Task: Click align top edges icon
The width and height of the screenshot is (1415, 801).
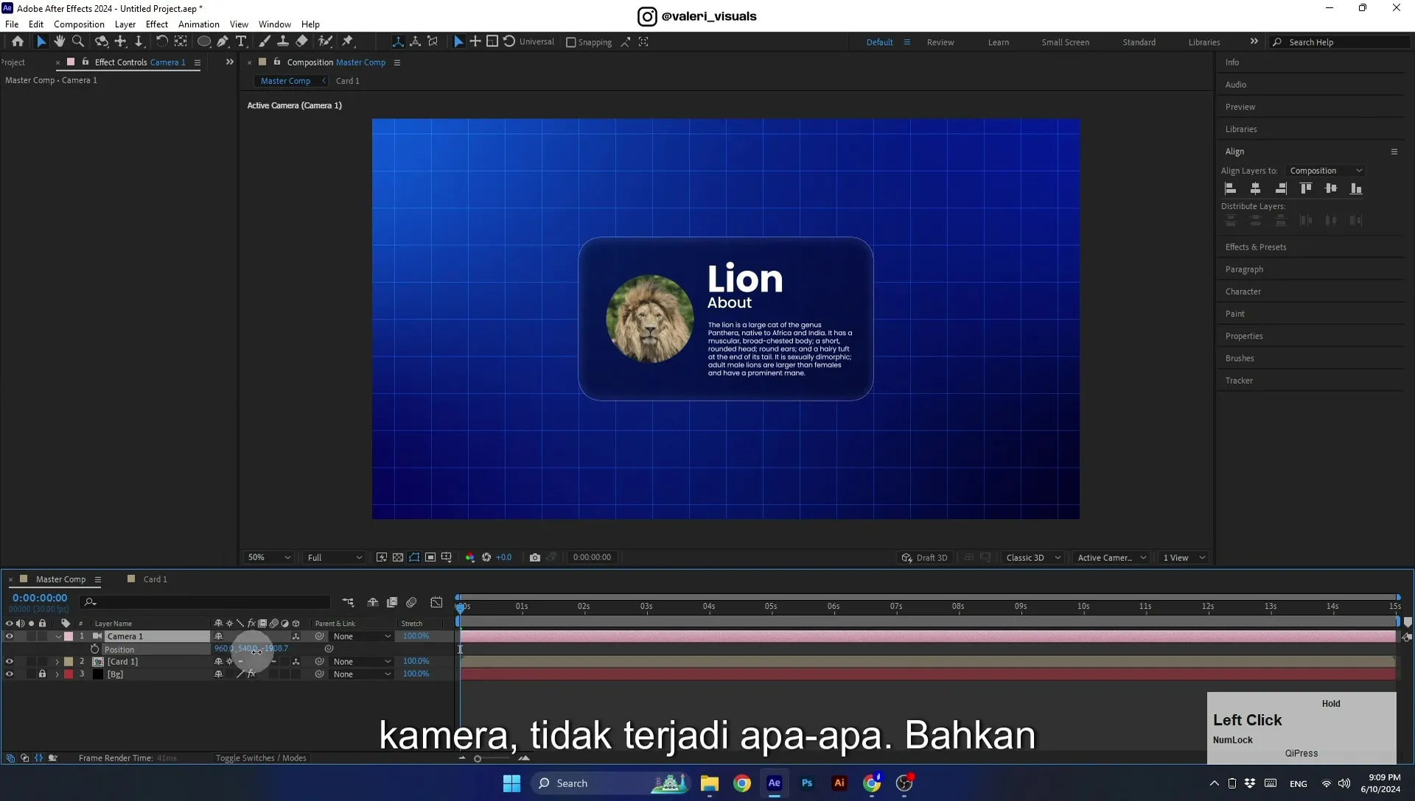Action: (1306, 189)
